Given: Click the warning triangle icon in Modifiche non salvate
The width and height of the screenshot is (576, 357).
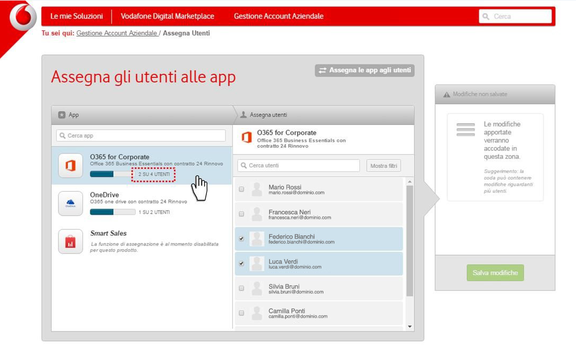Looking at the screenshot, I should pyautogui.click(x=447, y=95).
